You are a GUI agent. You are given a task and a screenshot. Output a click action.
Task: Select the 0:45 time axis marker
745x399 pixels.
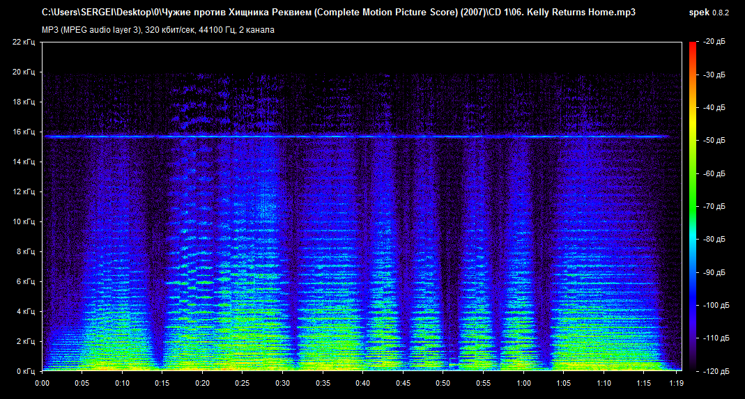point(403,382)
